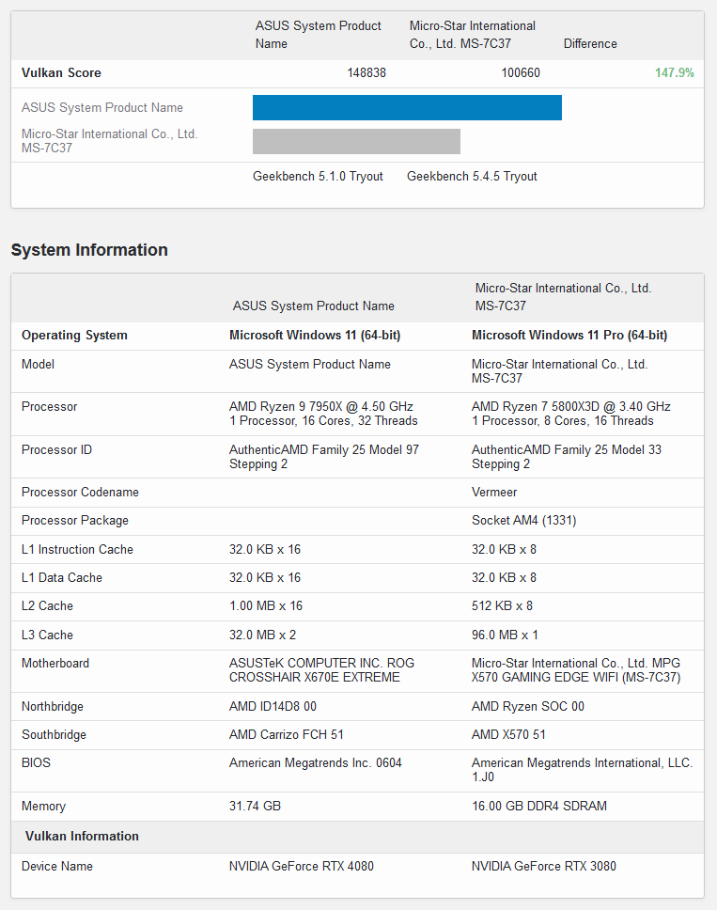This screenshot has width=717, height=910.
Task: Click the NVIDIA GeForce RTX 4080 device name
Action: pos(301,867)
